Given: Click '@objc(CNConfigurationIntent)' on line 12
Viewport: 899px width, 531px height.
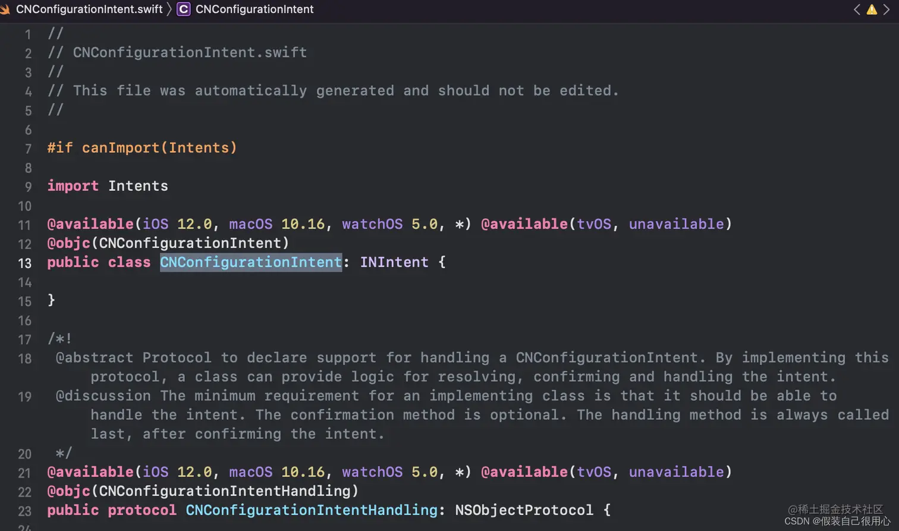Looking at the screenshot, I should click(168, 243).
